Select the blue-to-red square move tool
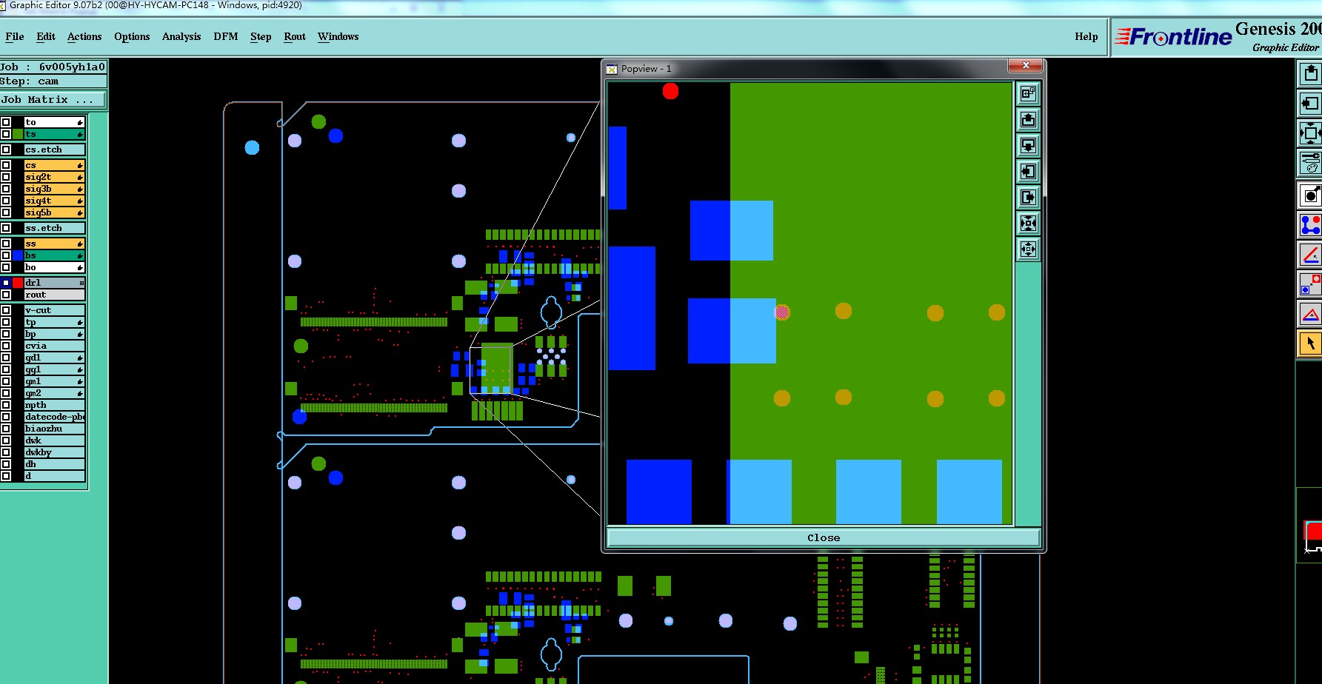The height and width of the screenshot is (684, 1322). coord(1310,284)
